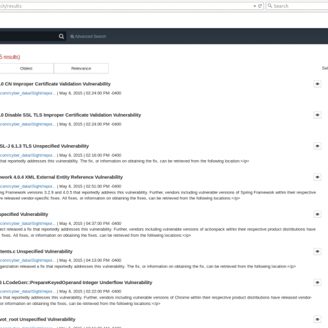Image resolution: width=328 pixels, height=328 pixels.
Task: Follow source link under XML External Entity result
Action: coord(28,186)
